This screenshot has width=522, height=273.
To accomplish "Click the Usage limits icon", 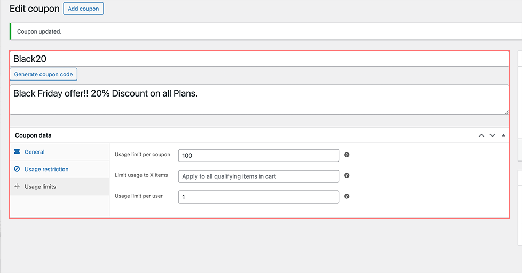I will 17,186.
